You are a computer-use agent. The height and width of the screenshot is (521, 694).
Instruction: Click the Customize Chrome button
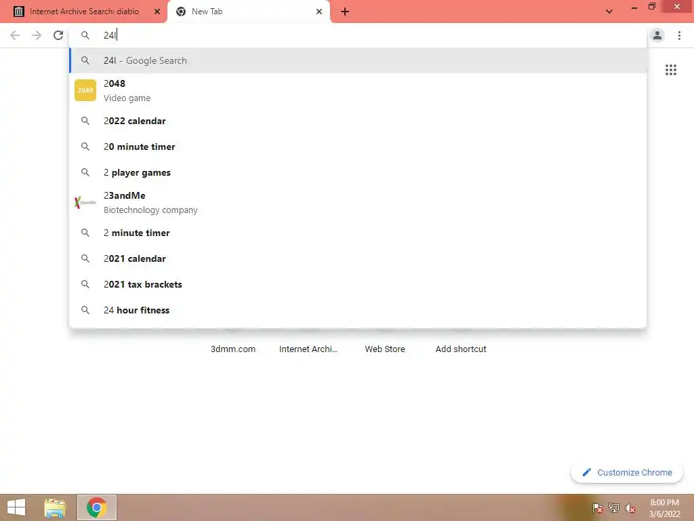point(627,473)
